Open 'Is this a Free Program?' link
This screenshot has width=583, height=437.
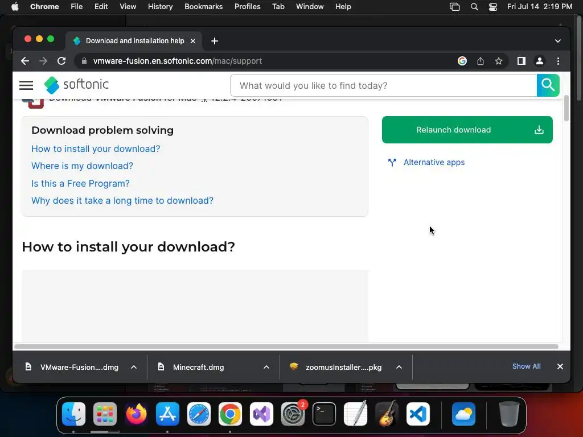(80, 183)
